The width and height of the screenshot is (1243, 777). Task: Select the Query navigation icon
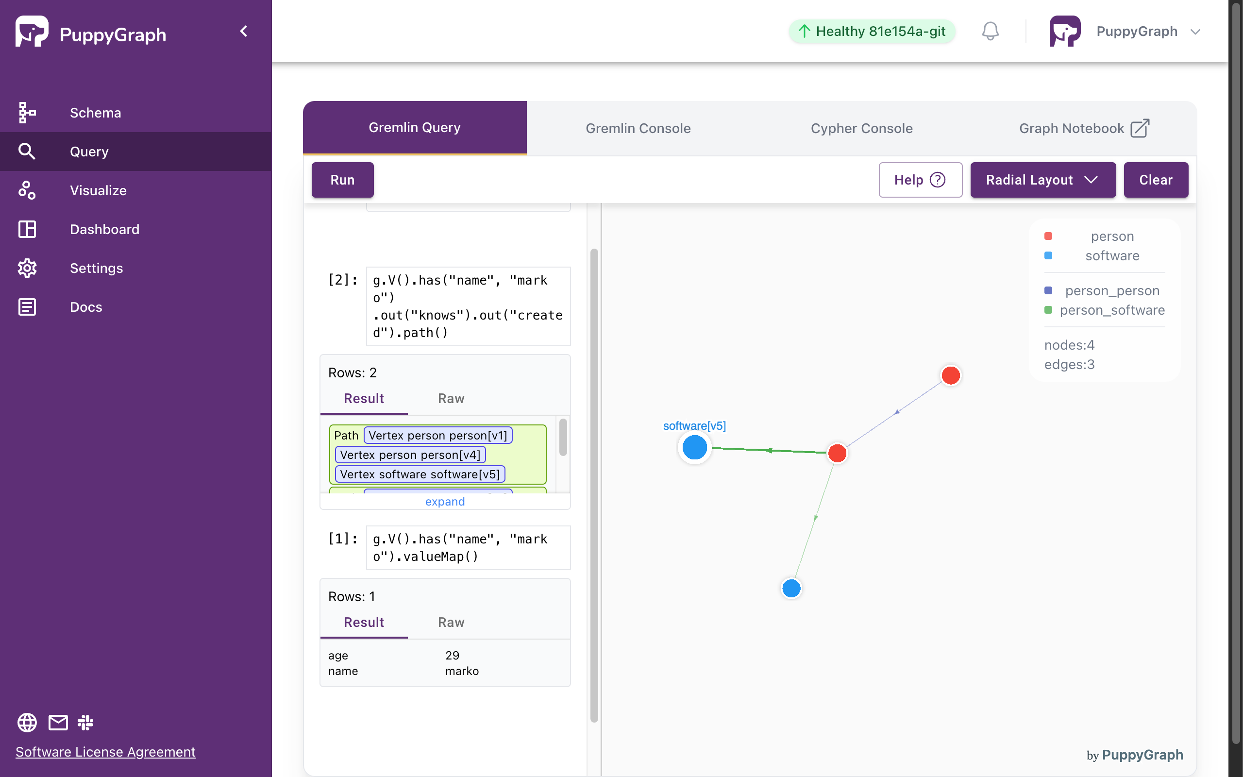point(26,151)
